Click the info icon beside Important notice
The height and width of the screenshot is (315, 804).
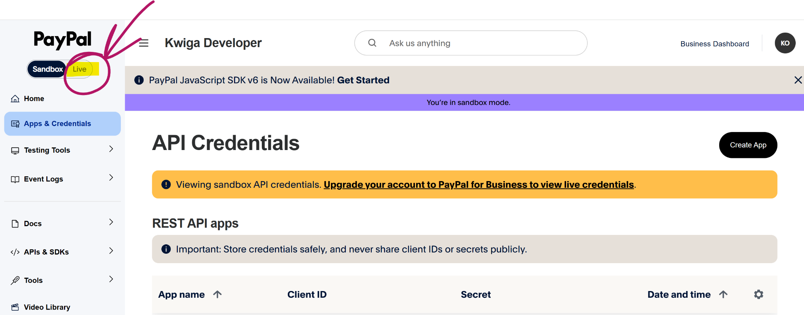(166, 249)
